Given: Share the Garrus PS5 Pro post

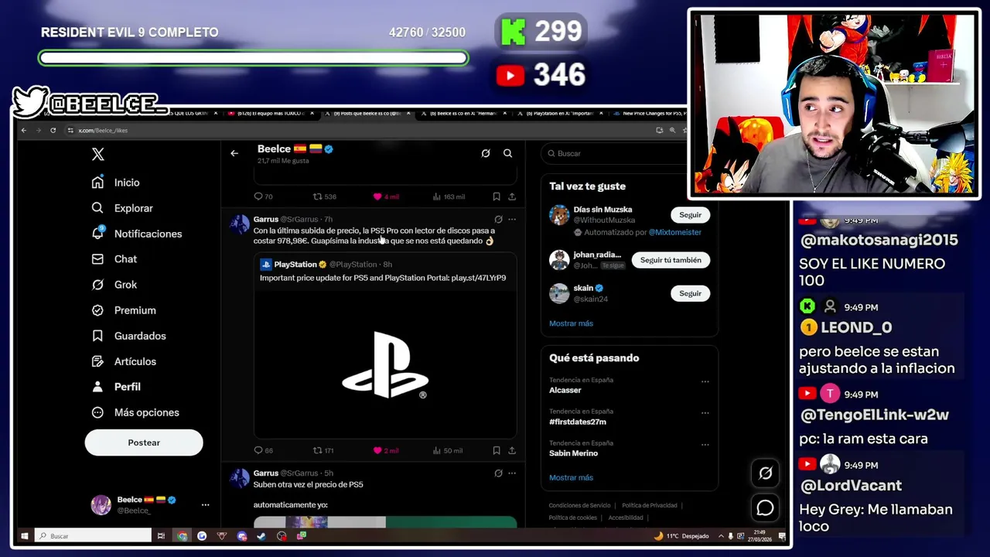Looking at the screenshot, I should (x=512, y=450).
